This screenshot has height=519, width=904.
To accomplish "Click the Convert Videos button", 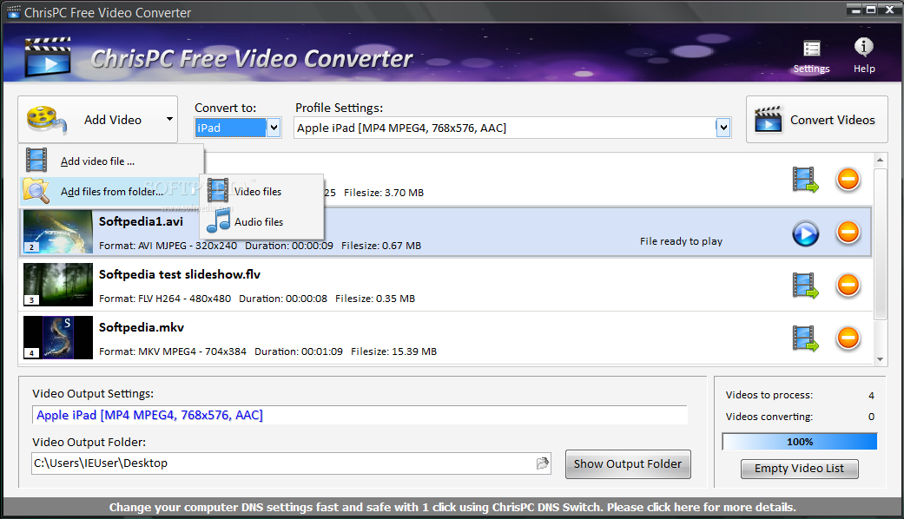I will pos(817,119).
